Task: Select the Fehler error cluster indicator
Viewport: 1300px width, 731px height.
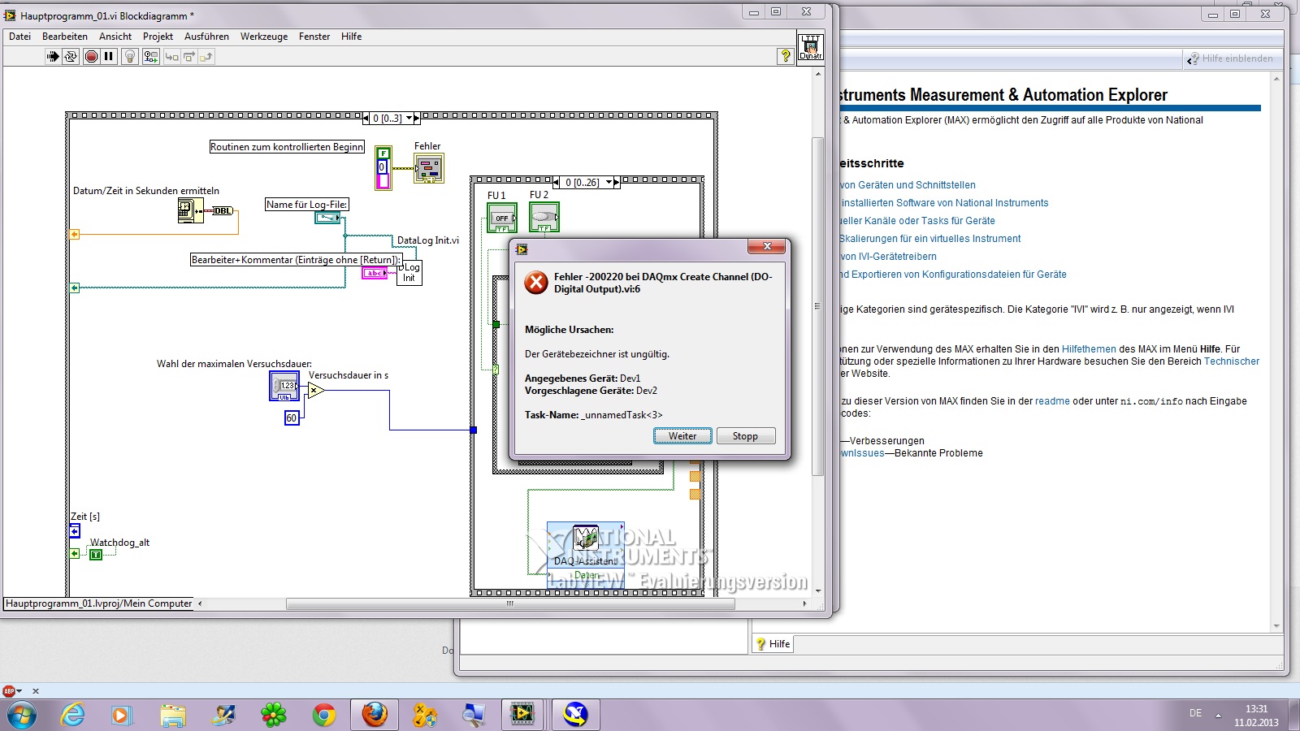Action: click(x=428, y=169)
